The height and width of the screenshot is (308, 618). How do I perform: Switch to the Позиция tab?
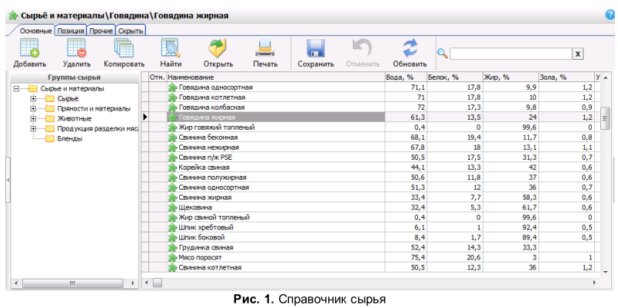click(x=70, y=30)
